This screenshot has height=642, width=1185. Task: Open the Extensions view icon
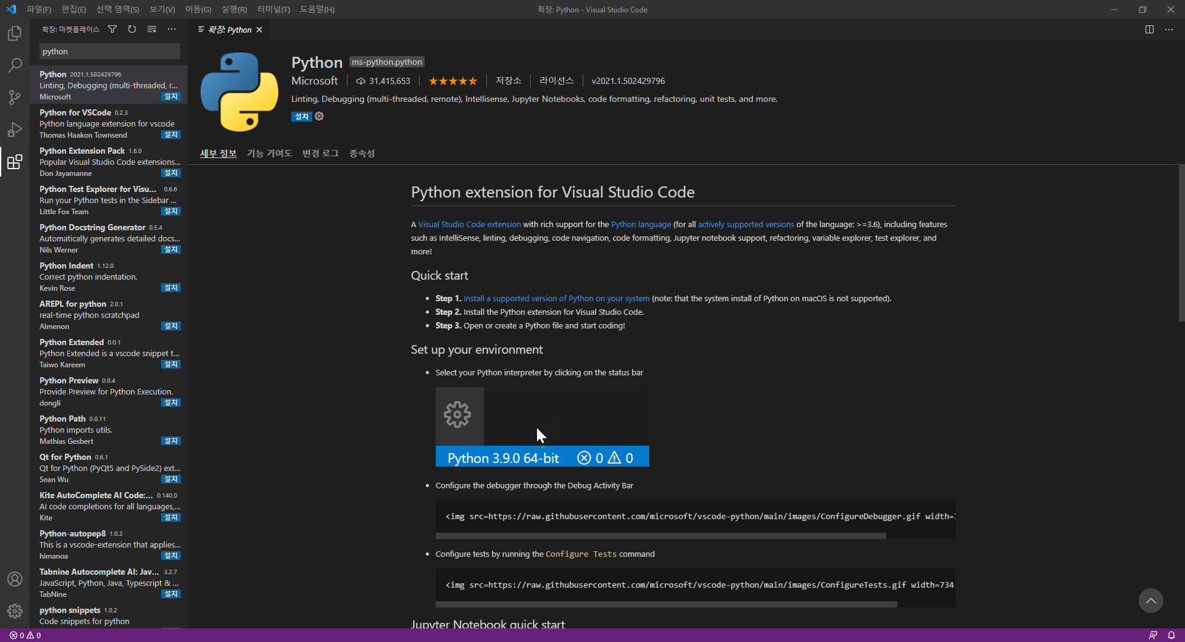[x=15, y=162]
